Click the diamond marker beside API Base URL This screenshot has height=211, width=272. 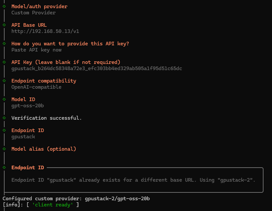pyautogui.click(x=4, y=25)
